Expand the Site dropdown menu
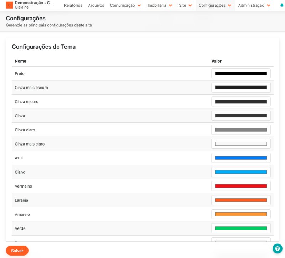 (x=185, y=5)
